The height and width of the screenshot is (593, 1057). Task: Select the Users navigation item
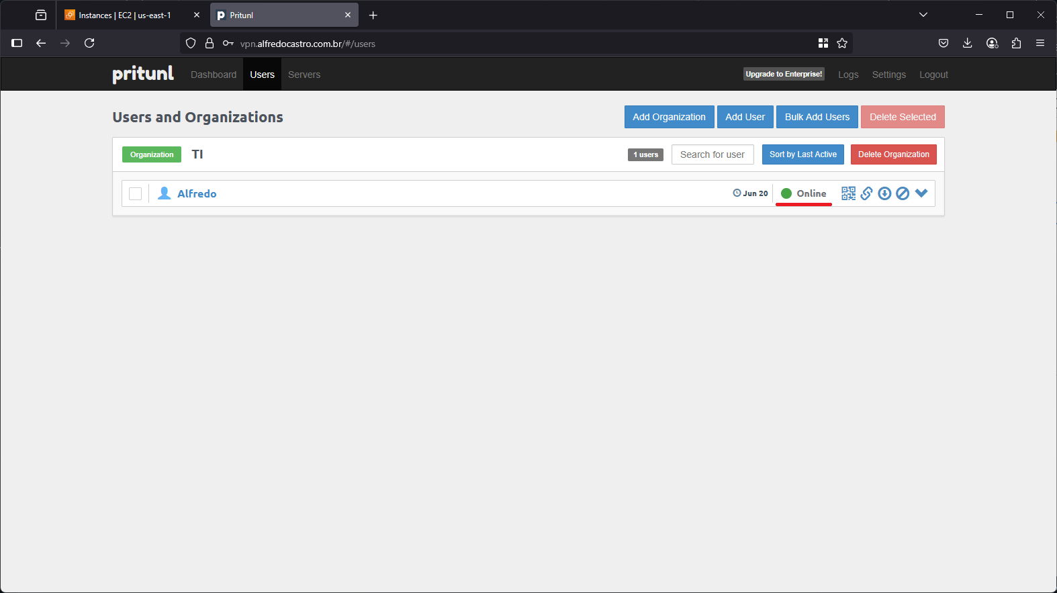point(263,75)
